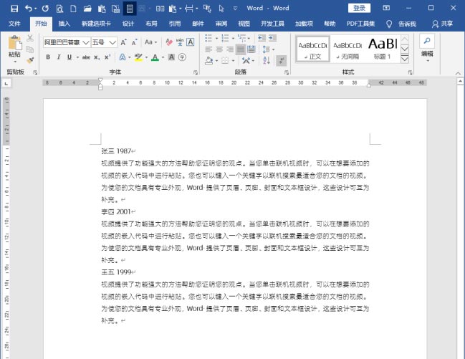Open the paragraph shading color menu

(x=216, y=61)
